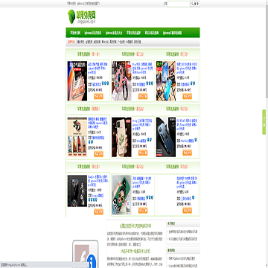Click orange buy button of beige leaf case

(143, 153)
